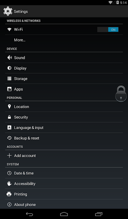
Task: Open About phone
Action: pos(64,205)
